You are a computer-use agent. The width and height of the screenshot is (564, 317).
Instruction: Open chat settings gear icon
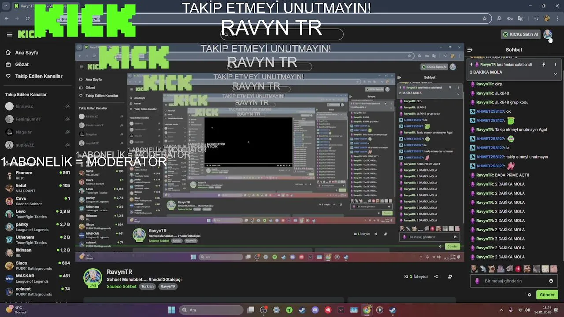[x=529, y=295]
